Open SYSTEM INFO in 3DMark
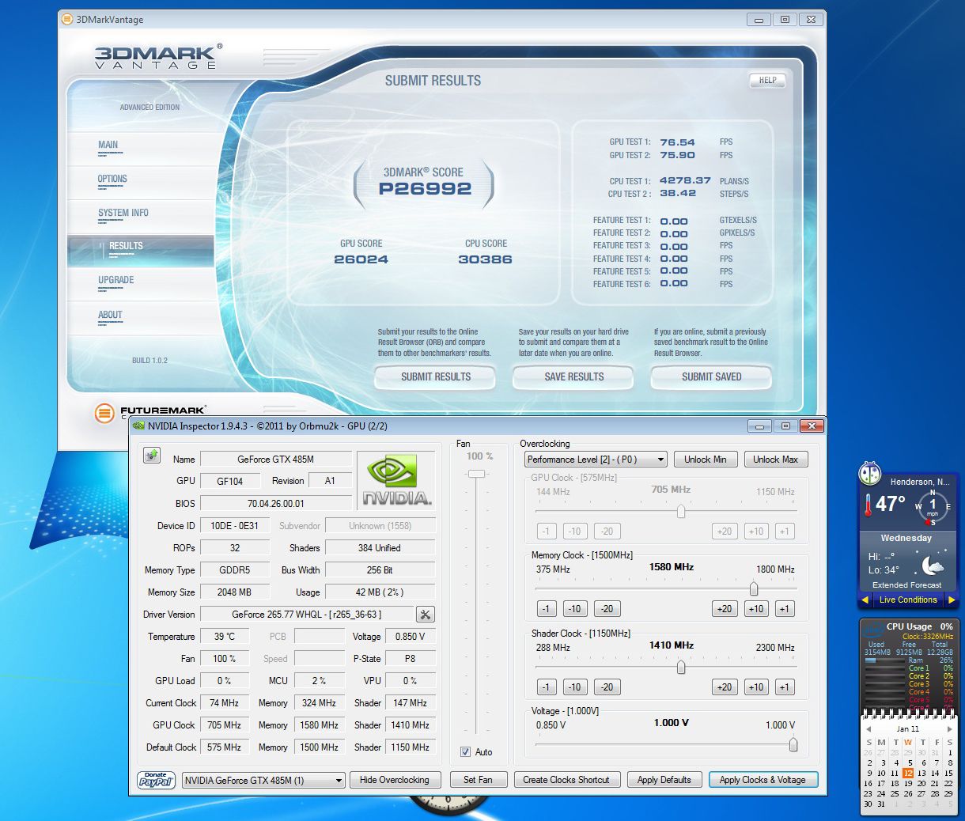965x821 pixels. pos(123,213)
